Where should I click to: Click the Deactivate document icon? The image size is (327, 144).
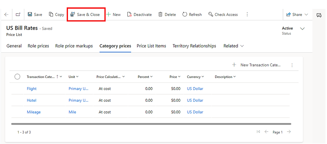129,15
